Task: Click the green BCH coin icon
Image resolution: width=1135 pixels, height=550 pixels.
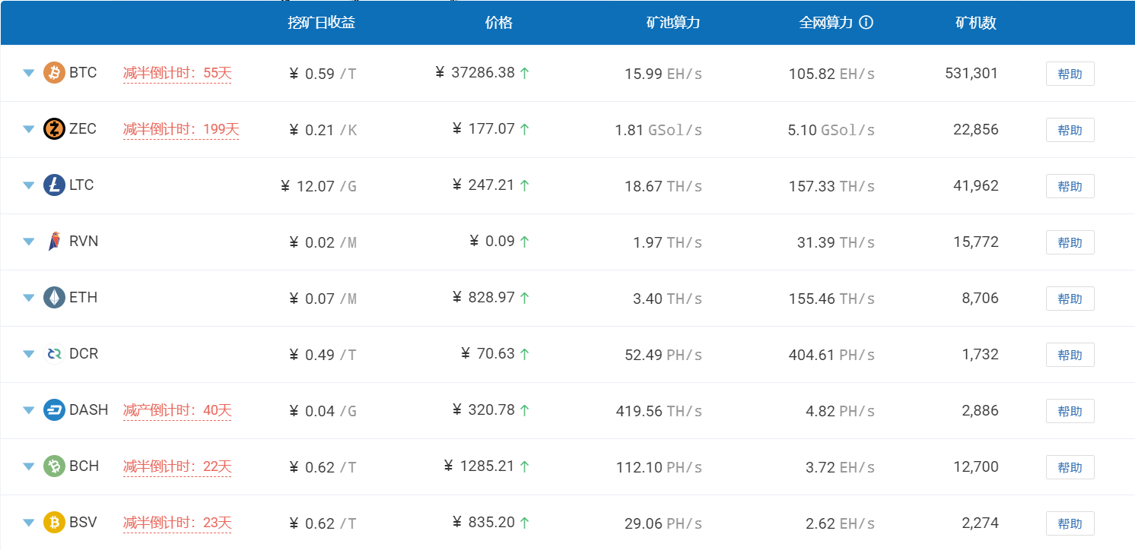Action: click(x=54, y=466)
